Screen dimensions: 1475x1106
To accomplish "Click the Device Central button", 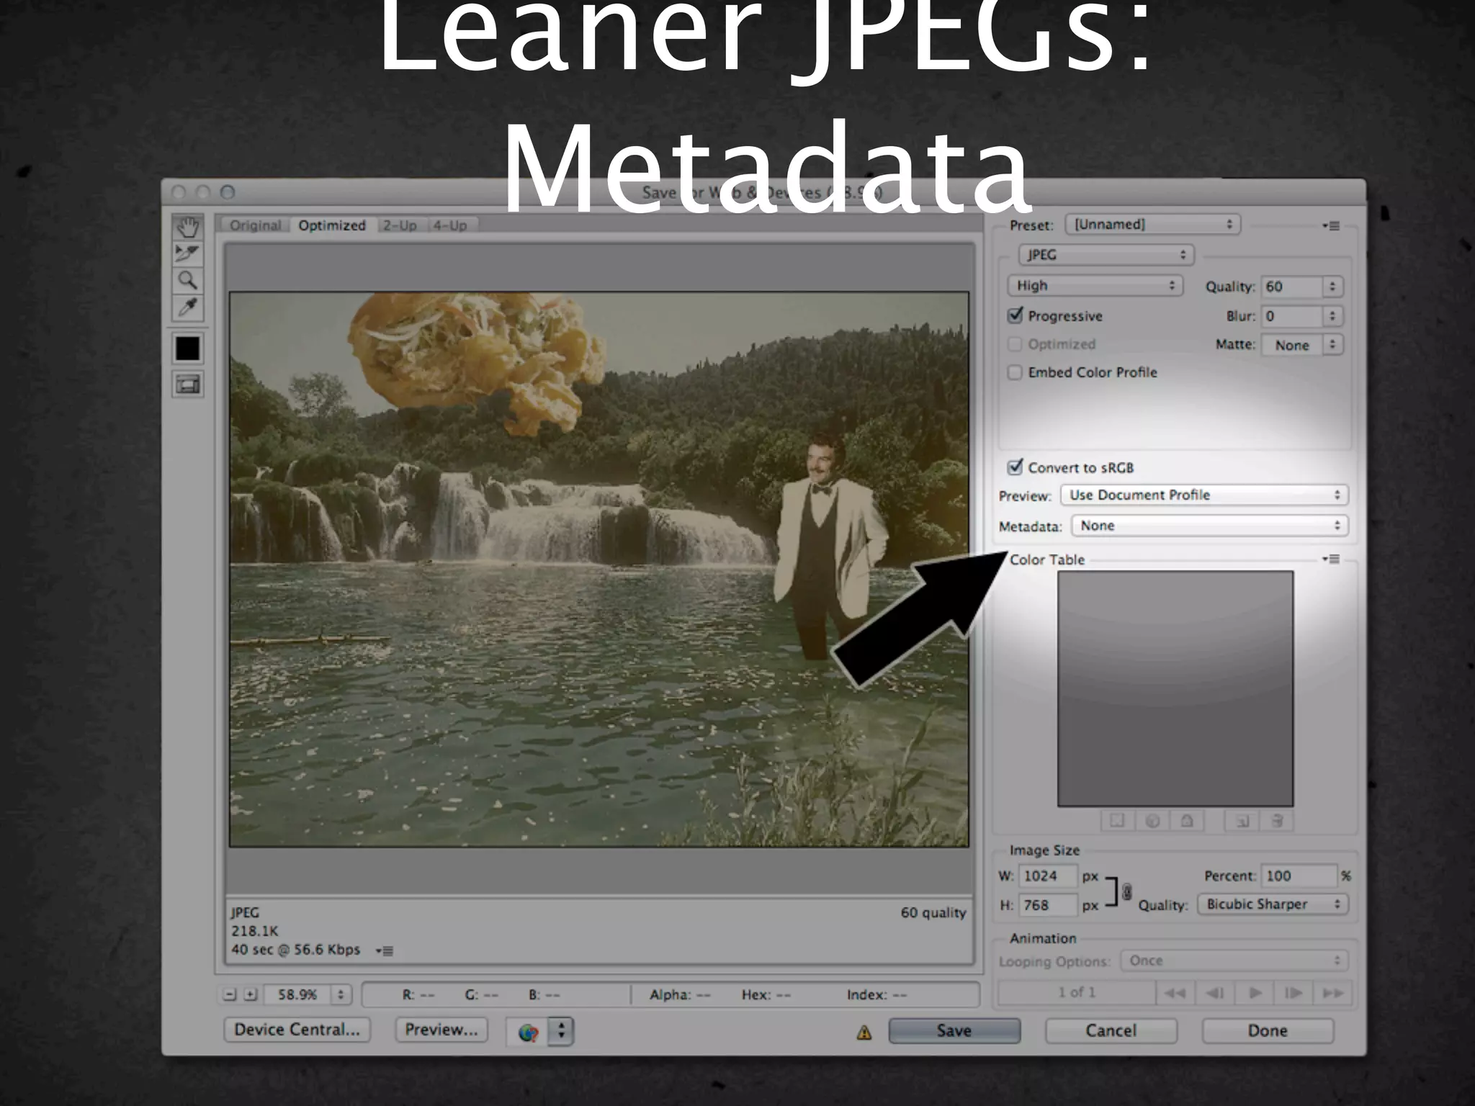I will (x=297, y=1030).
